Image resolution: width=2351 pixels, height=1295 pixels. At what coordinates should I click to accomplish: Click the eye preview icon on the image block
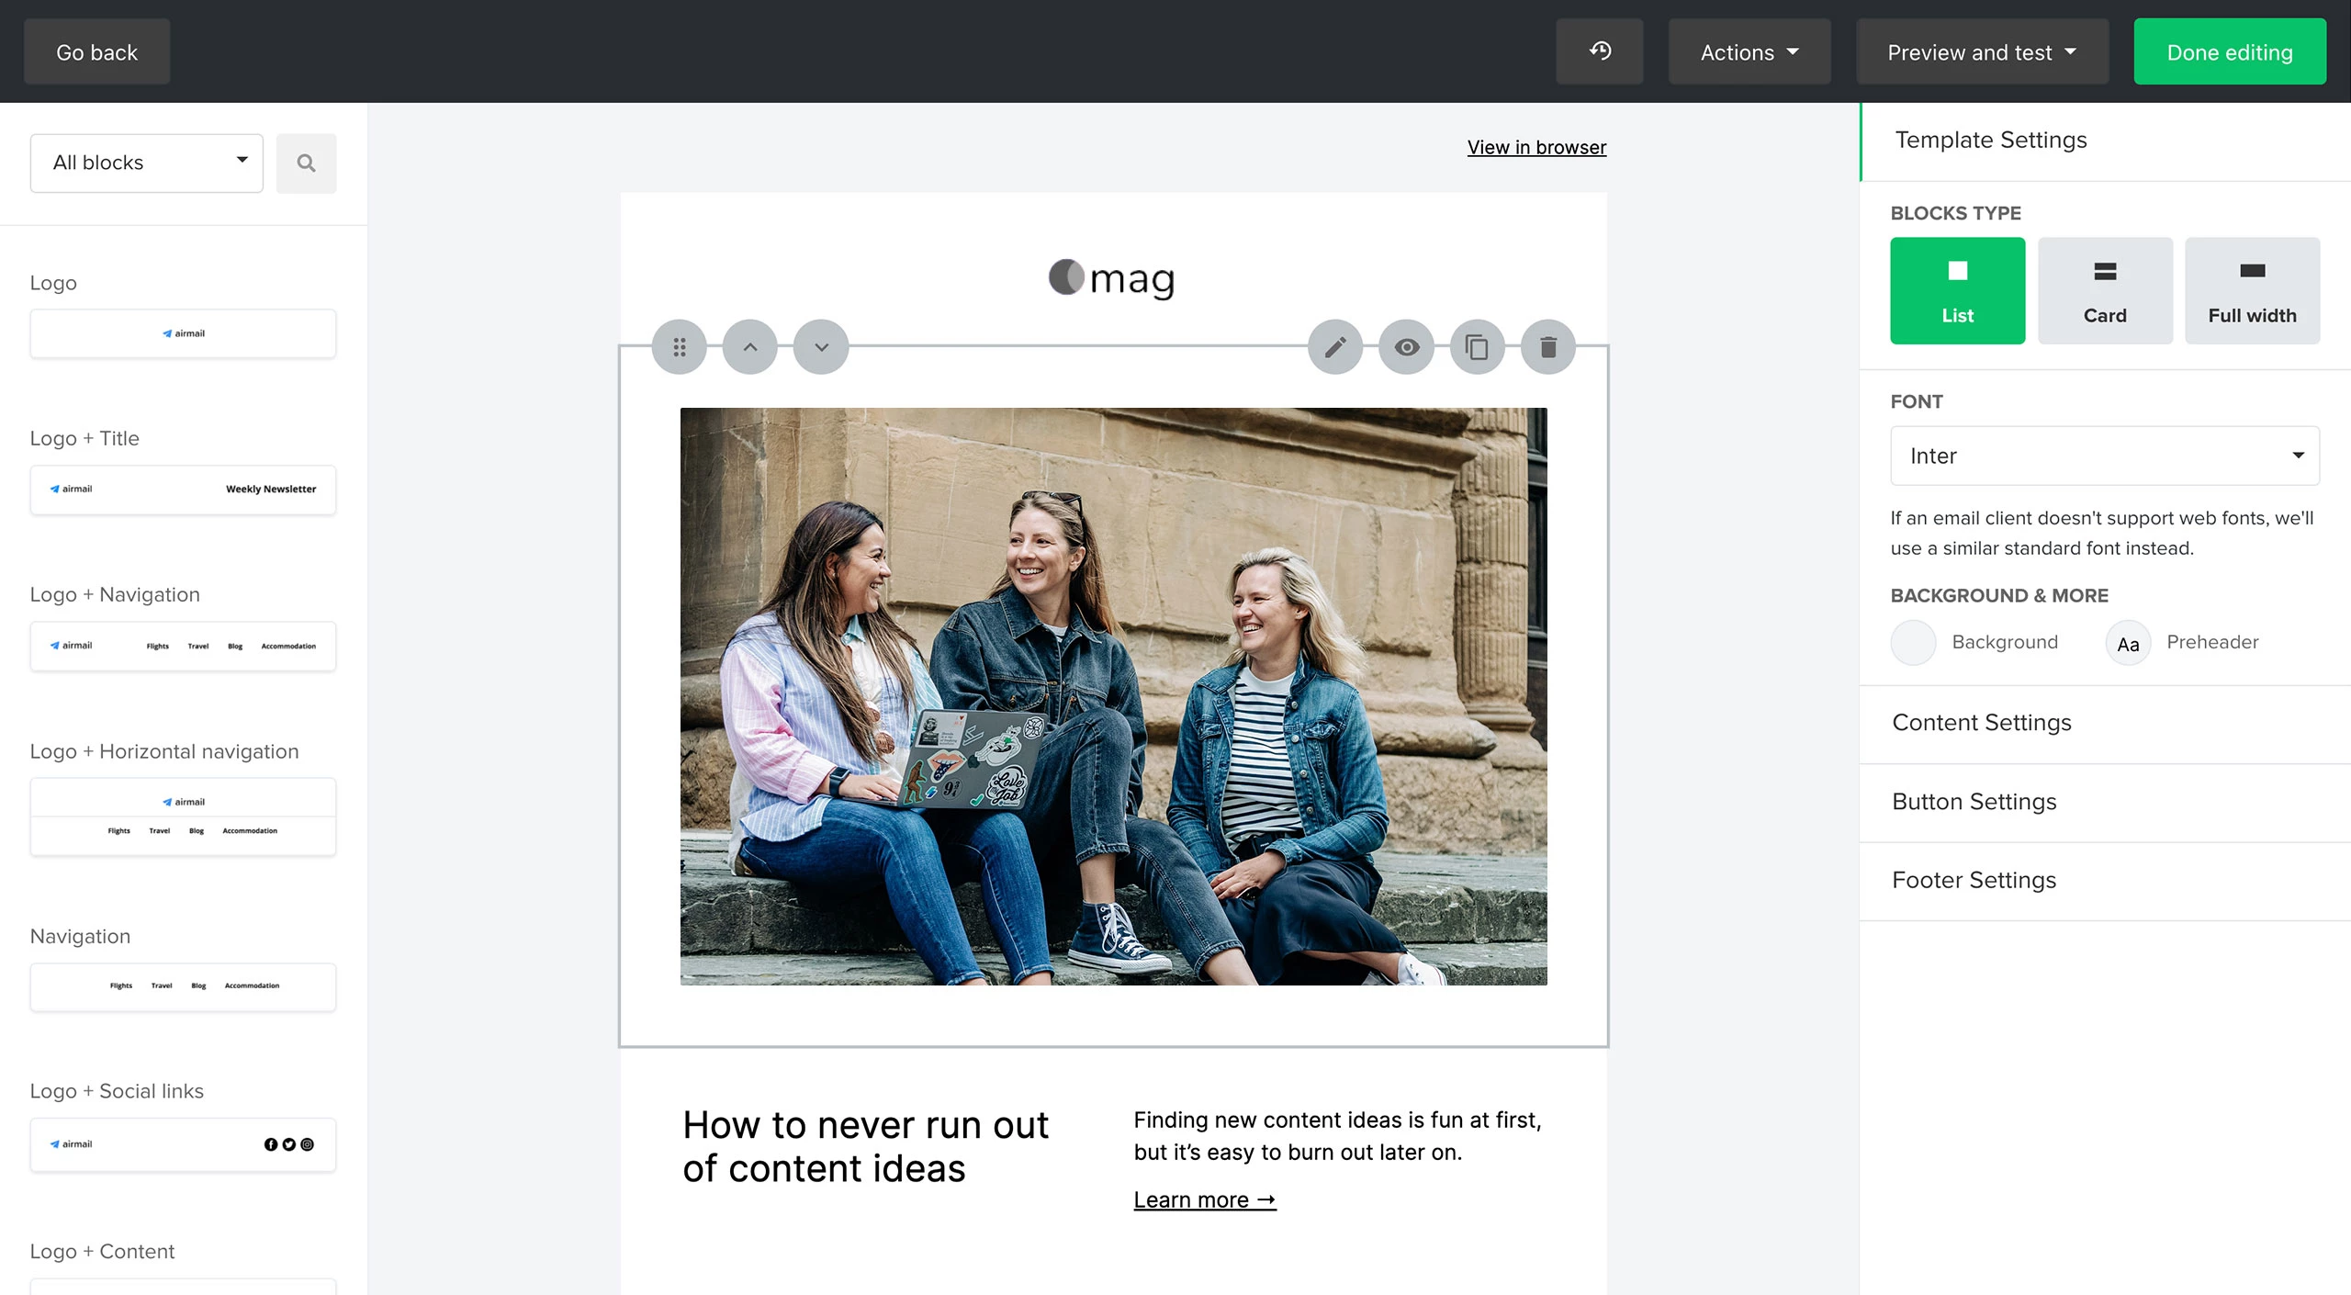click(1406, 346)
